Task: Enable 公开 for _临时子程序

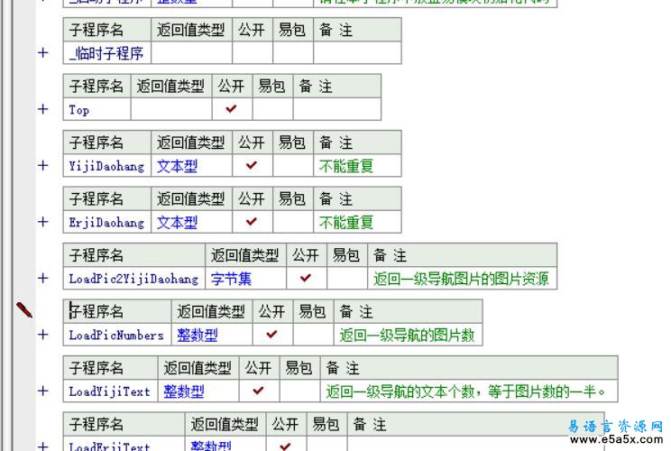Action: click(252, 52)
